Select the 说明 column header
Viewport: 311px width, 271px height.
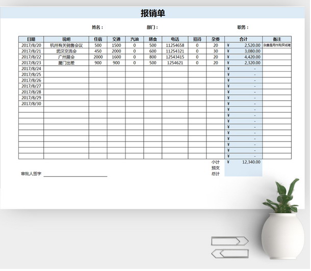coord(66,39)
